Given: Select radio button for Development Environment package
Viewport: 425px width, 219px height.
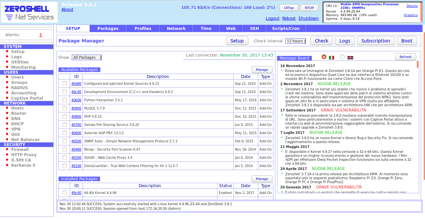Looking at the screenshot, I should click(x=64, y=92).
